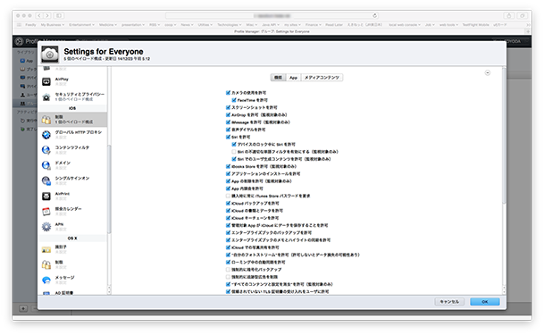Screen dimensions: 544x335
Task: Expand the presentation bookmarks folder
Action: pyautogui.click(x=133, y=25)
